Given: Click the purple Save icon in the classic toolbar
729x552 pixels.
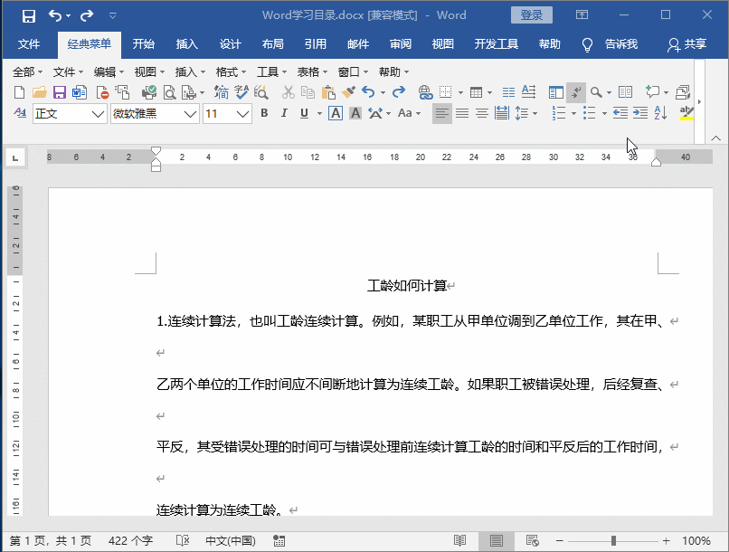Looking at the screenshot, I should 60,92.
